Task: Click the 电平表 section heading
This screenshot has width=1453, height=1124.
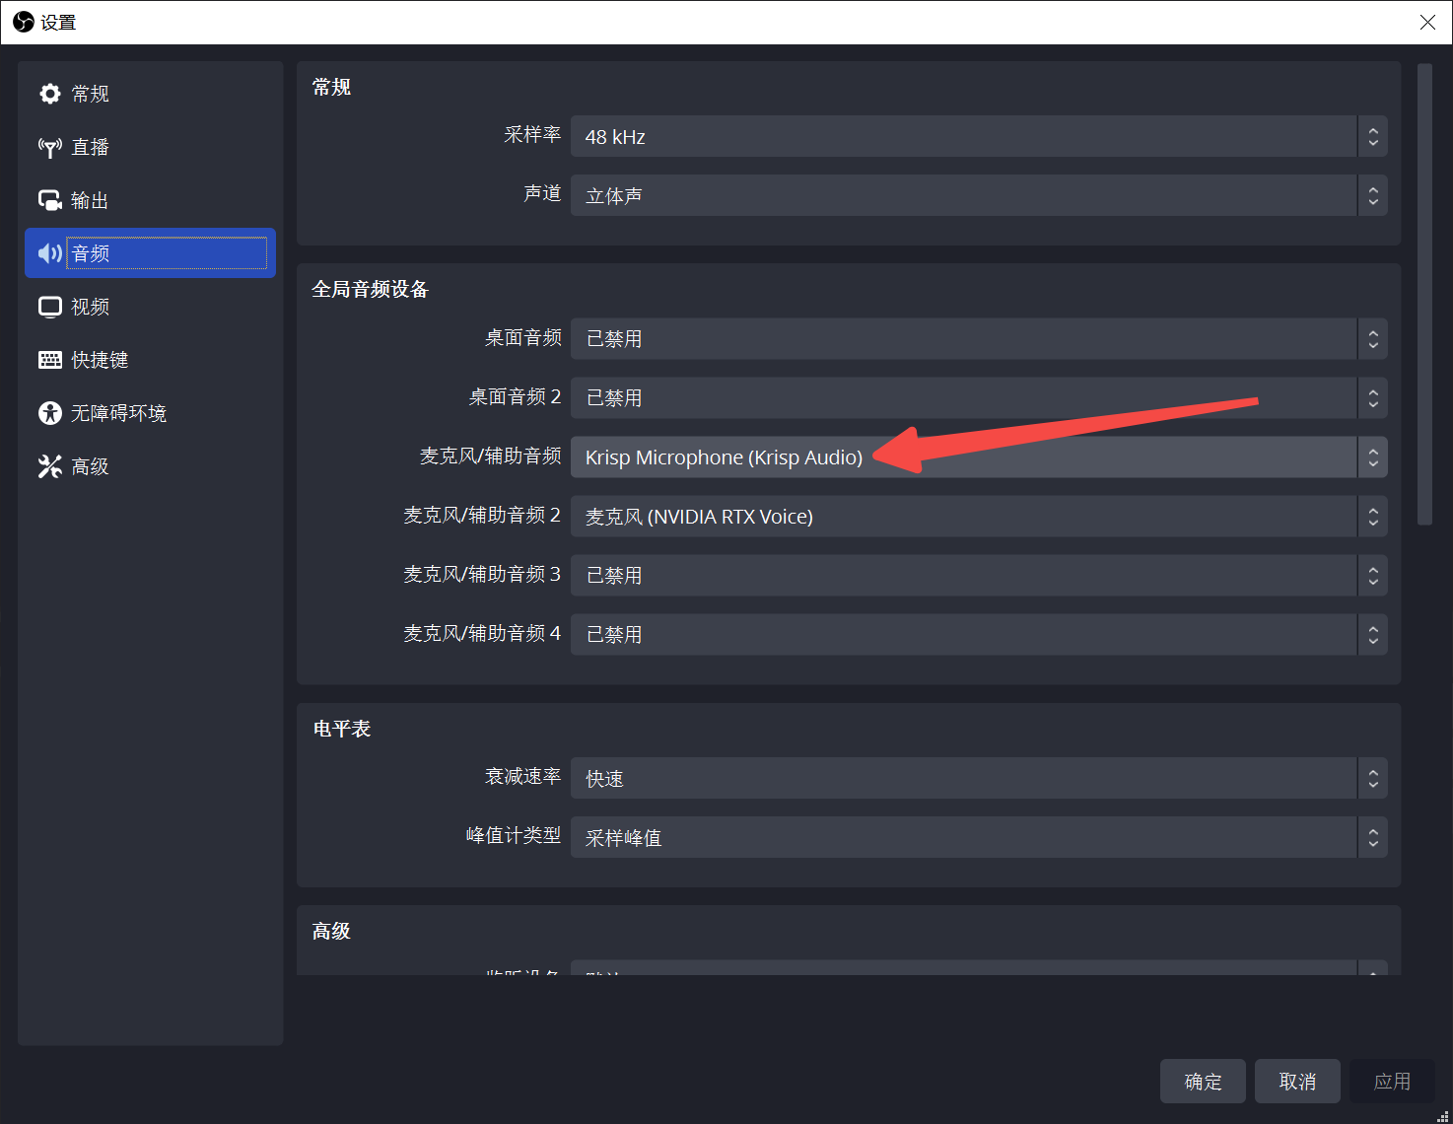Action: [342, 729]
